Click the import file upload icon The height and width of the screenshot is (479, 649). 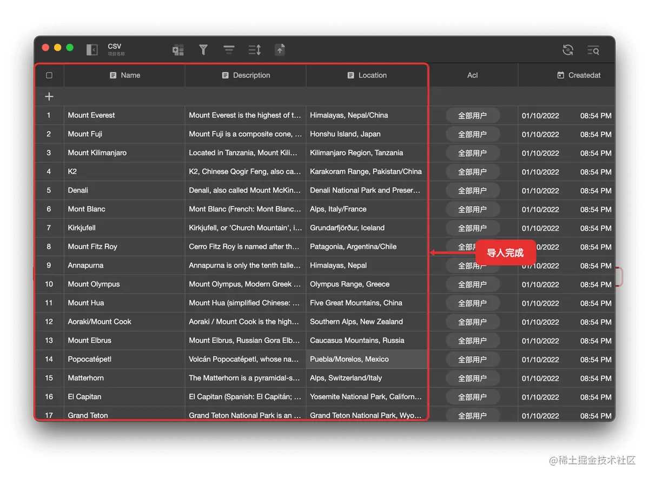click(280, 50)
